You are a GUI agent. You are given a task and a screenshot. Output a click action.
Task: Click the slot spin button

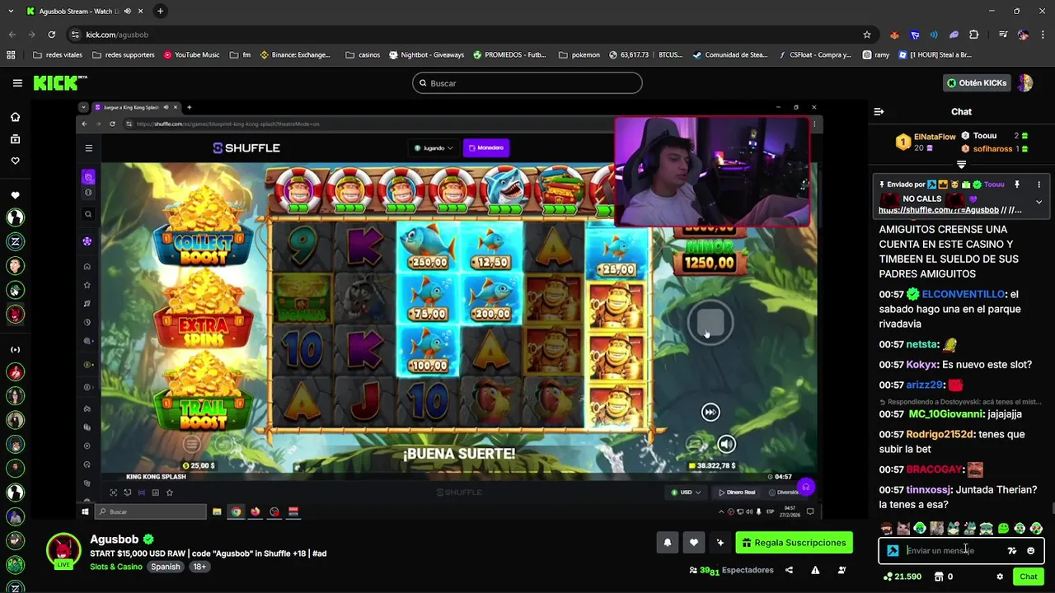tap(710, 321)
